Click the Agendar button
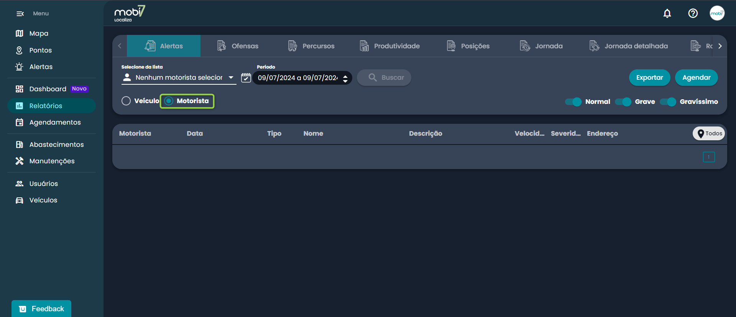Viewport: 736px width, 317px height. point(696,77)
